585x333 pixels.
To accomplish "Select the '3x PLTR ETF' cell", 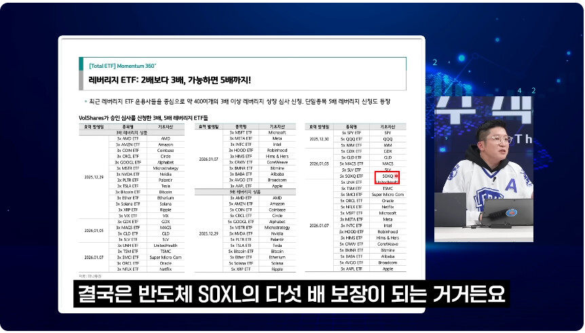I will click(128, 180).
